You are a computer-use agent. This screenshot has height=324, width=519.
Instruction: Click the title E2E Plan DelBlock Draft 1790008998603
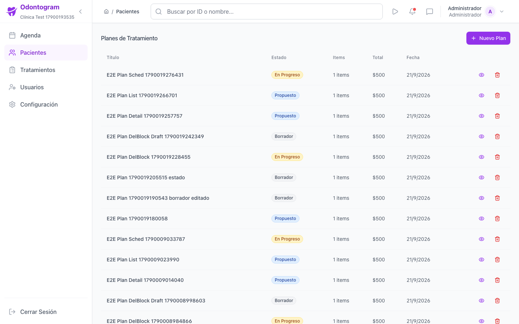coord(156,301)
